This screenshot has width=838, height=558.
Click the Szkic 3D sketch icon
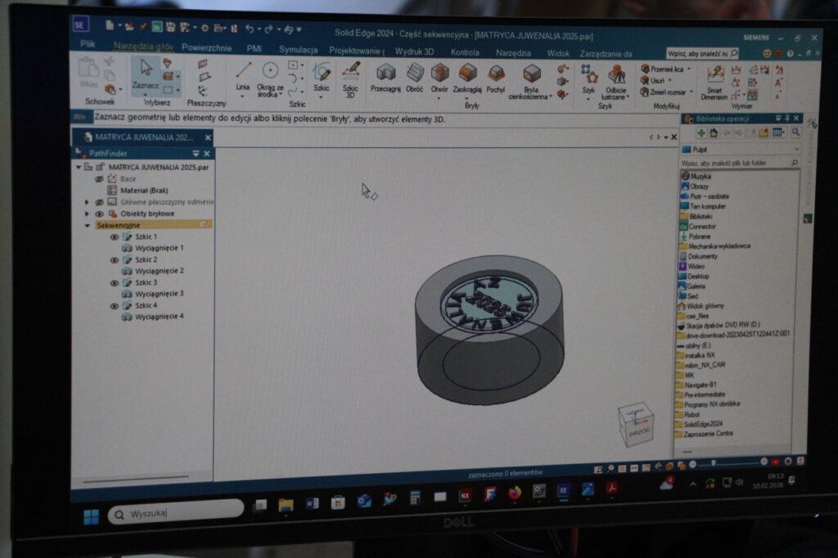click(x=350, y=74)
